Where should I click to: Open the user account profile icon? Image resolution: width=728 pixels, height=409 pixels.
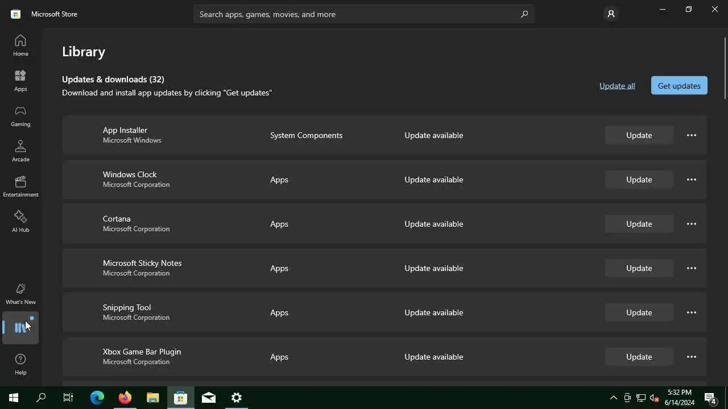(x=611, y=14)
